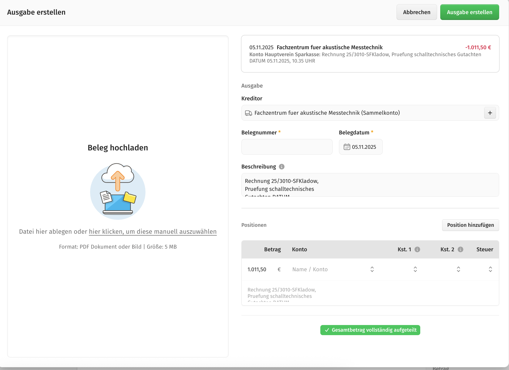Click Position hinzufügen to add a position

470,225
